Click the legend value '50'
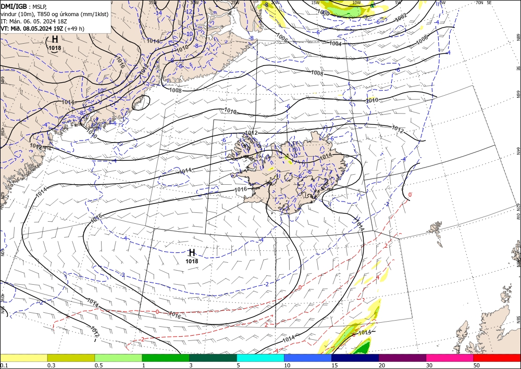 pos(477,365)
